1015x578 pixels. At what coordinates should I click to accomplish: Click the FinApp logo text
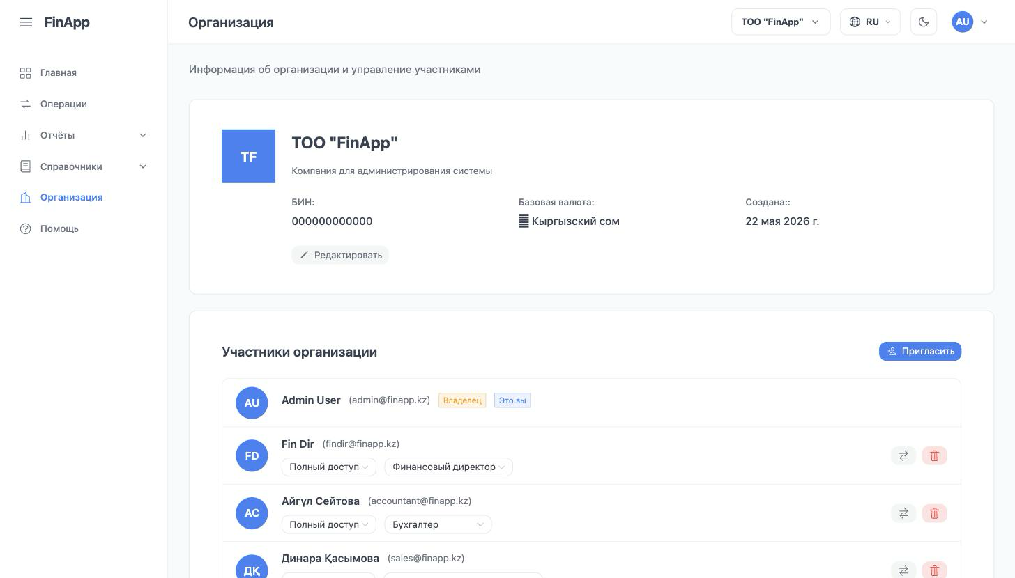67,22
